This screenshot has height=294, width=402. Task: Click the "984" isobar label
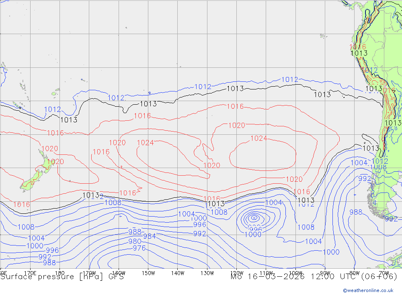click(x=150, y=236)
